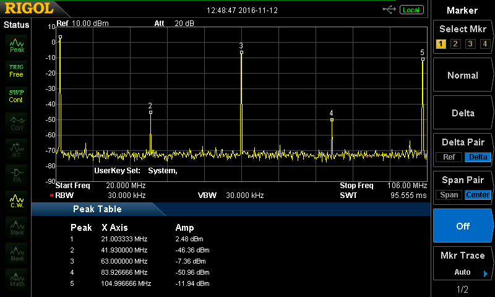The image size is (495, 297).
Task: Click the Peak detector status icon
Action: (x=16, y=45)
